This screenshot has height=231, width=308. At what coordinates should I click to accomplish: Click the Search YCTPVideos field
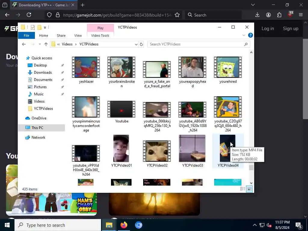pos(199,44)
